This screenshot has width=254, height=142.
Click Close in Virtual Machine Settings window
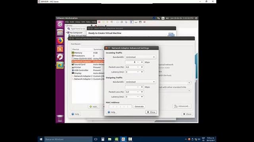tap(187, 114)
